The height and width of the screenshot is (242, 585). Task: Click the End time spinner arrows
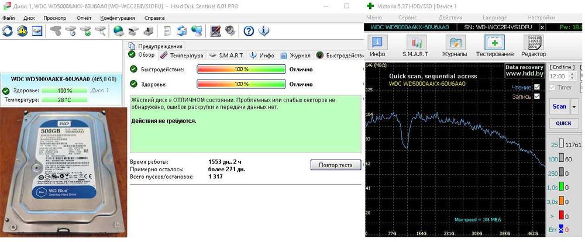[x=573, y=75]
